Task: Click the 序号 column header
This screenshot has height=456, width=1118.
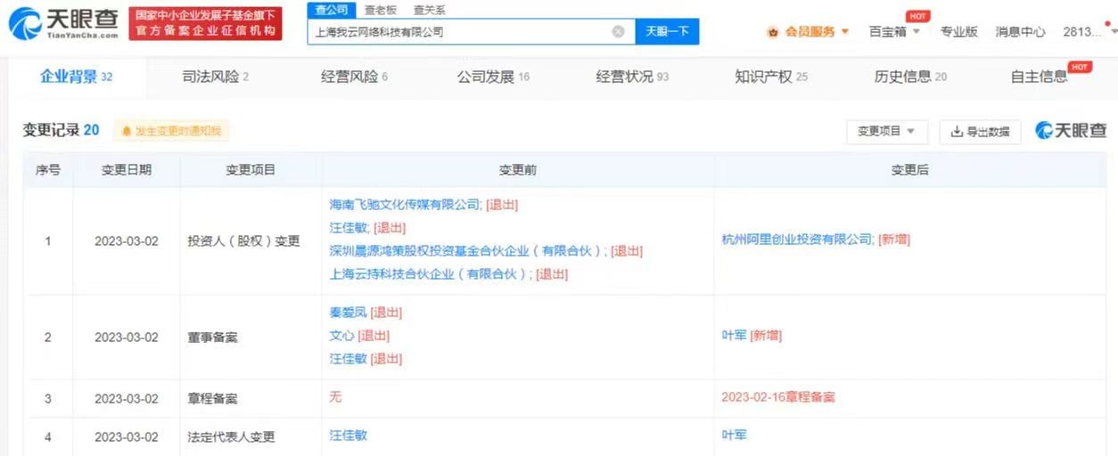Action: [47, 169]
